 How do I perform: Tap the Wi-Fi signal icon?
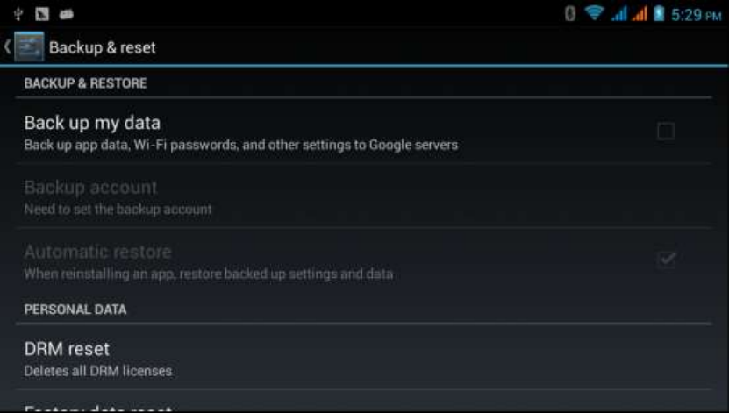coord(594,13)
